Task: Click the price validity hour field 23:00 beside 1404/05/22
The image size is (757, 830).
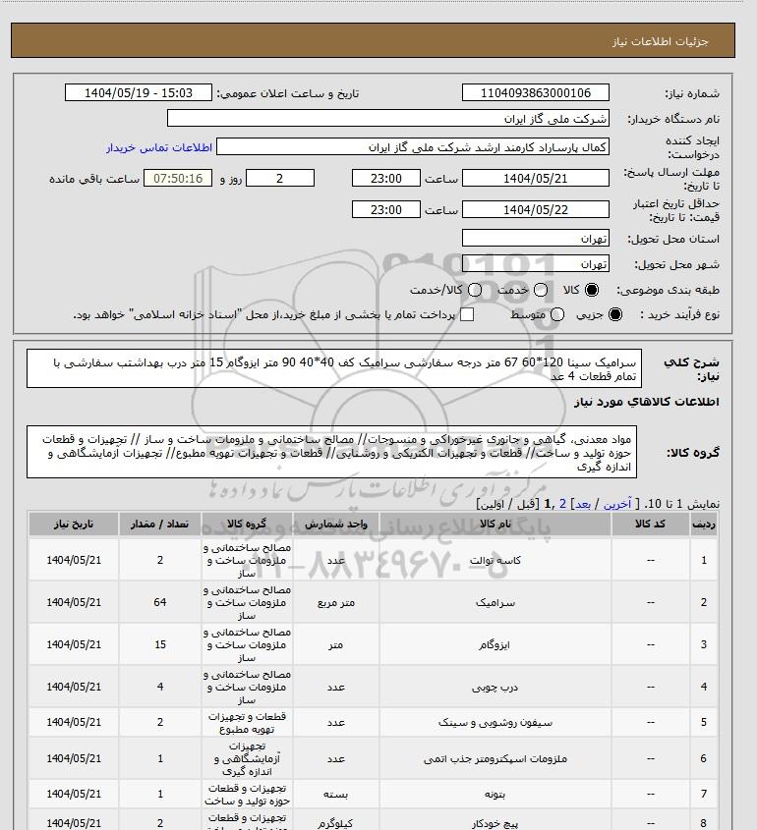Action: [x=386, y=209]
